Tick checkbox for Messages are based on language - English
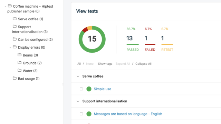221x124 pixels. coord(81,114)
